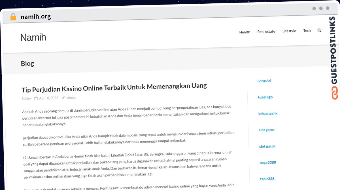Click the Namih site title
Viewport: 340px width, 190px height.
tap(33, 37)
